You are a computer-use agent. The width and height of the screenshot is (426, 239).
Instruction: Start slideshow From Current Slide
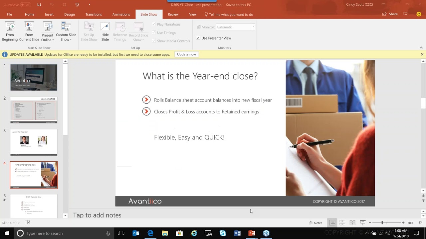[x=29, y=32]
